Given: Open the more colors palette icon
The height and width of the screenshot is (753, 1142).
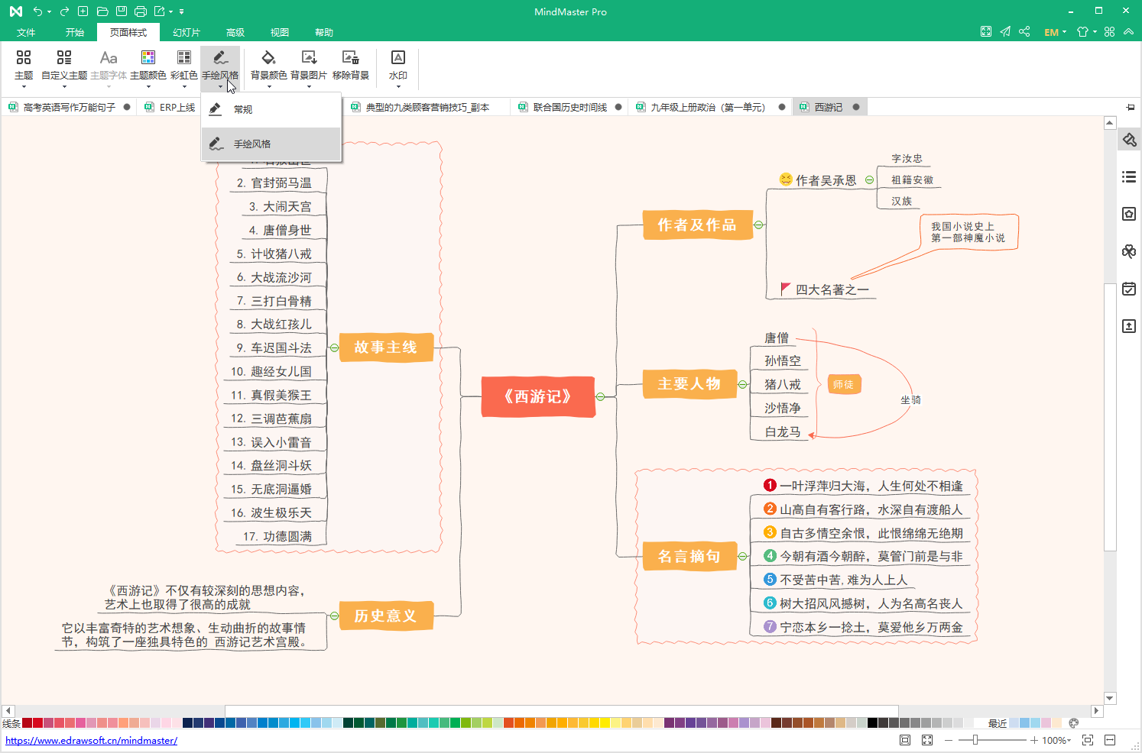Looking at the screenshot, I should point(1074,722).
